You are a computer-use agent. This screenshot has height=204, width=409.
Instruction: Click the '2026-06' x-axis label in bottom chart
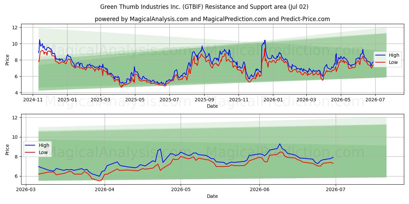[x=259, y=190]
